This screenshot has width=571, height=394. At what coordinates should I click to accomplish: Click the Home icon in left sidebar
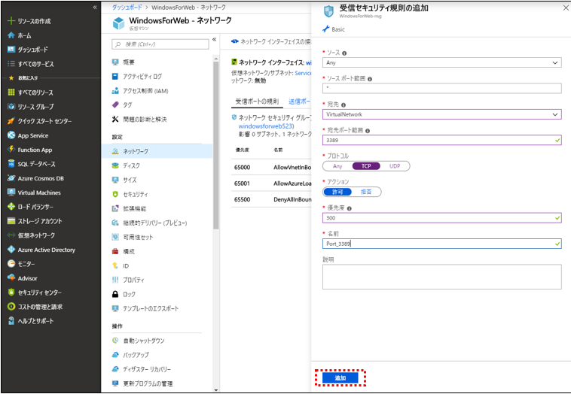point(11,35)
